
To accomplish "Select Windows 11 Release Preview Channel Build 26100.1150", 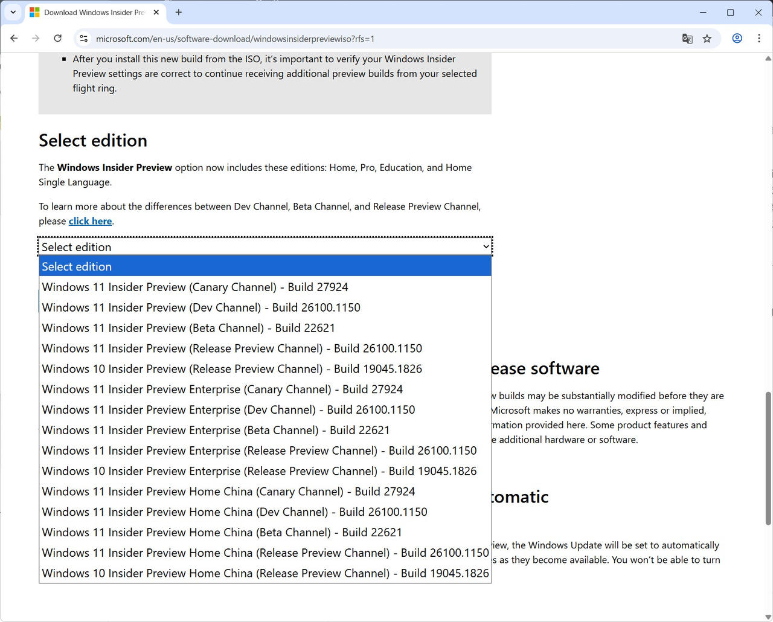I will (265, 348).
